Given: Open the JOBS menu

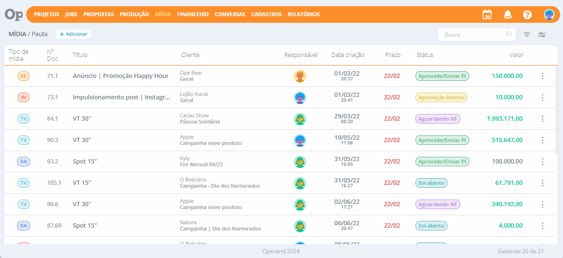Looking at the screenshot, I should coord(71,15).
